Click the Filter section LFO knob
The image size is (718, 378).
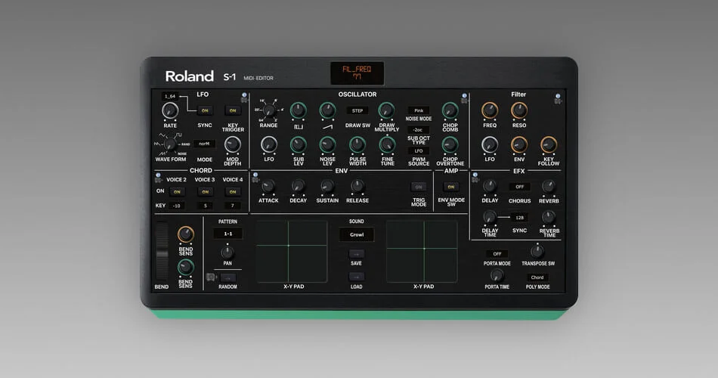point(490,144)
